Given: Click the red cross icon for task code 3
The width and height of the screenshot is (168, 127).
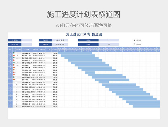Looking at the screenshot, I should [14, 68].
